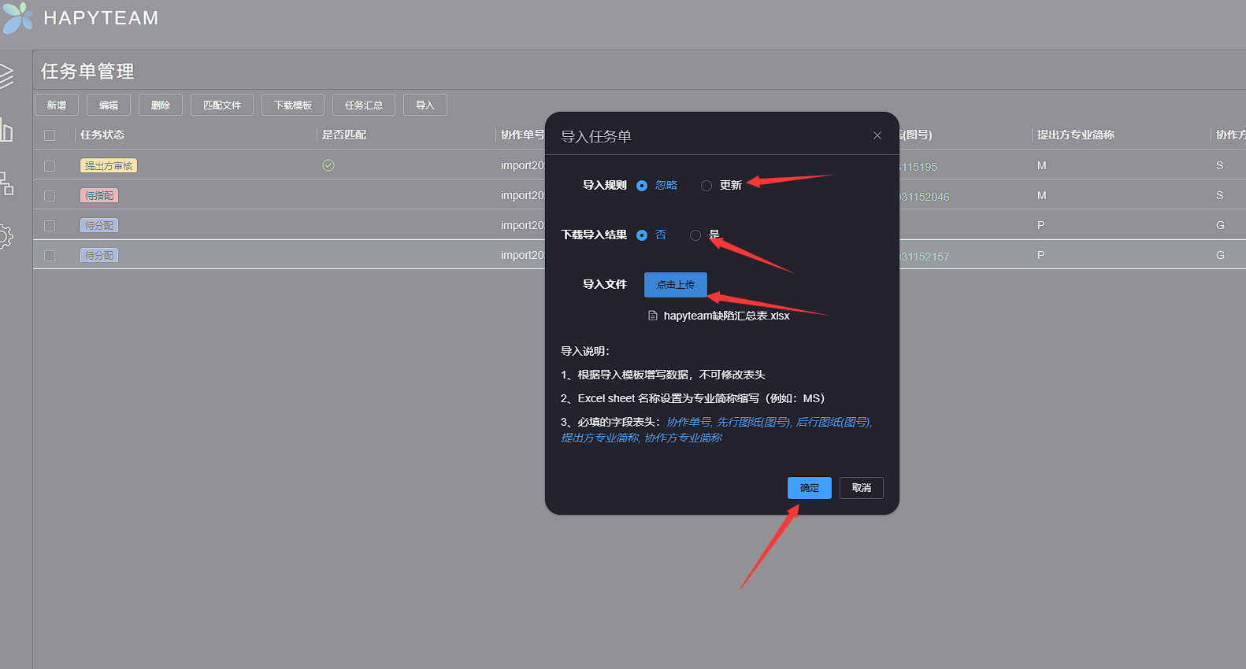Click the 导入 toolbar button
The height and width of the screenshot is (669, 1246).
[x=425, y=105]
